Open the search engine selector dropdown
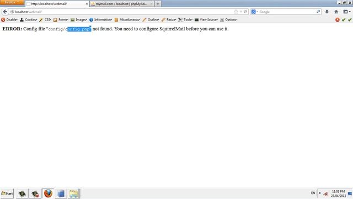 point(255,12)
